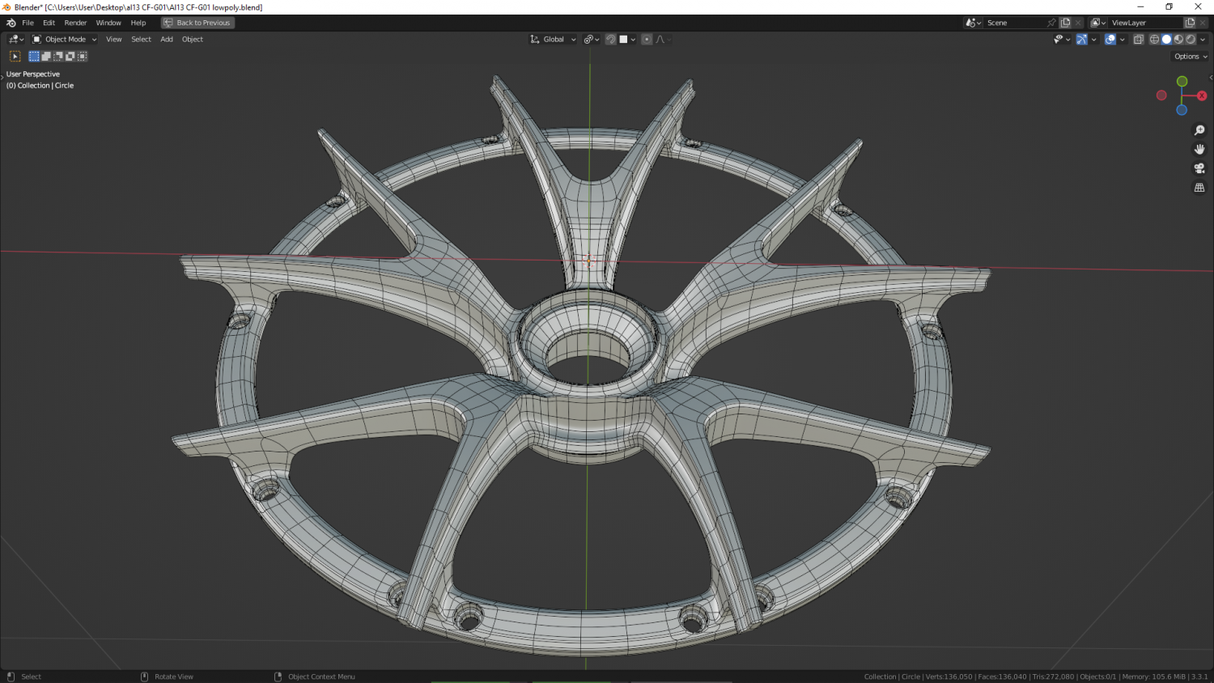Open the Edit menu
This screenshot has width=1214, height=683.
tap(49, 23)
